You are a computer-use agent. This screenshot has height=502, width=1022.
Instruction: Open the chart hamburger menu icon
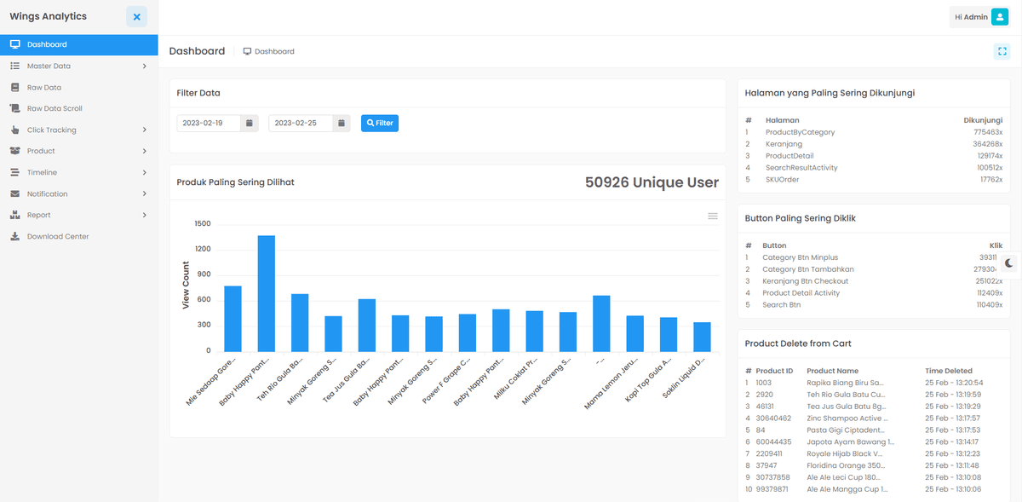coord(713,216)
